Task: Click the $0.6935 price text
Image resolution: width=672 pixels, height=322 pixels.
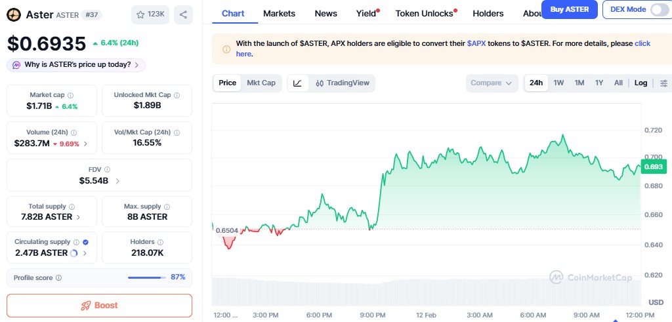Action: (x=47, y=44)
